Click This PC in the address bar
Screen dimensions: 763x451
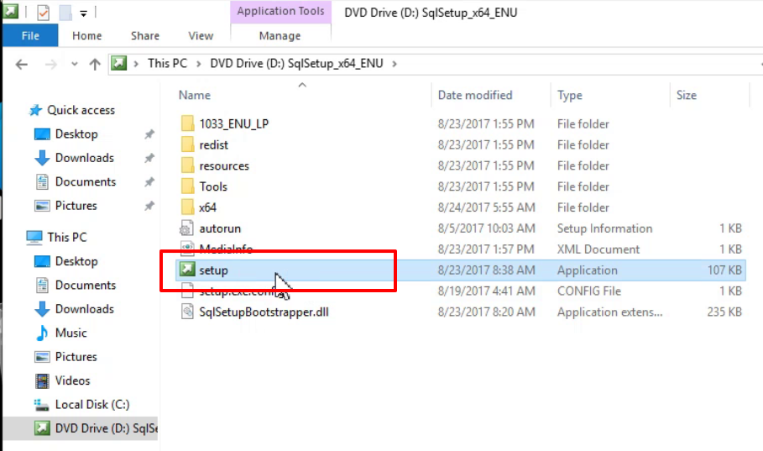point(167,63)
